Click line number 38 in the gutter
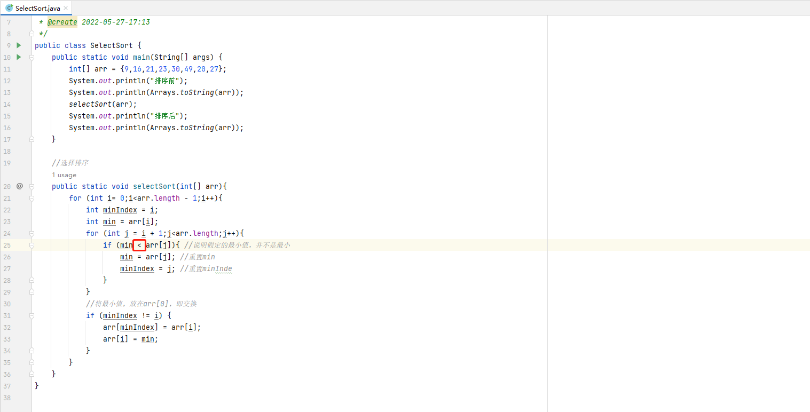810x412 pixels. coord(7,398)
